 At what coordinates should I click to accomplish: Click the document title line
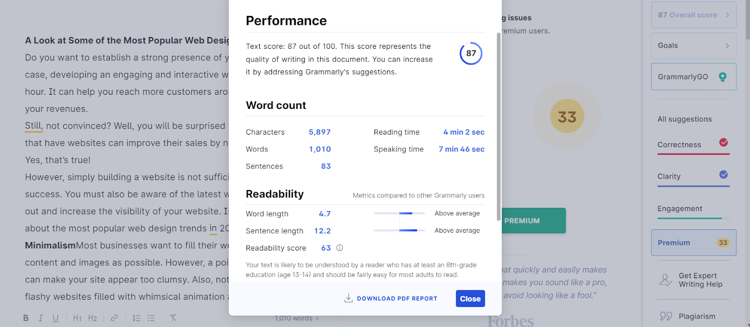click(127, 40)
